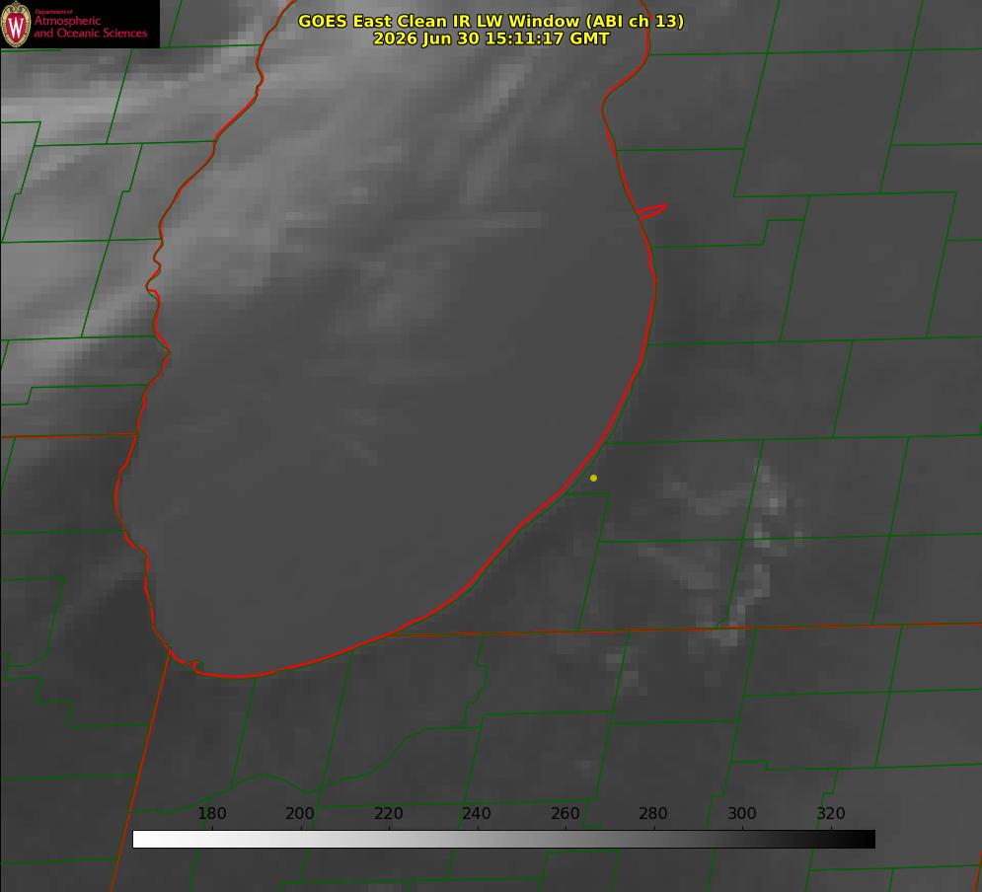Click the brightest cloud pixel east of the lake
The image size is (982, 892).
774,504
